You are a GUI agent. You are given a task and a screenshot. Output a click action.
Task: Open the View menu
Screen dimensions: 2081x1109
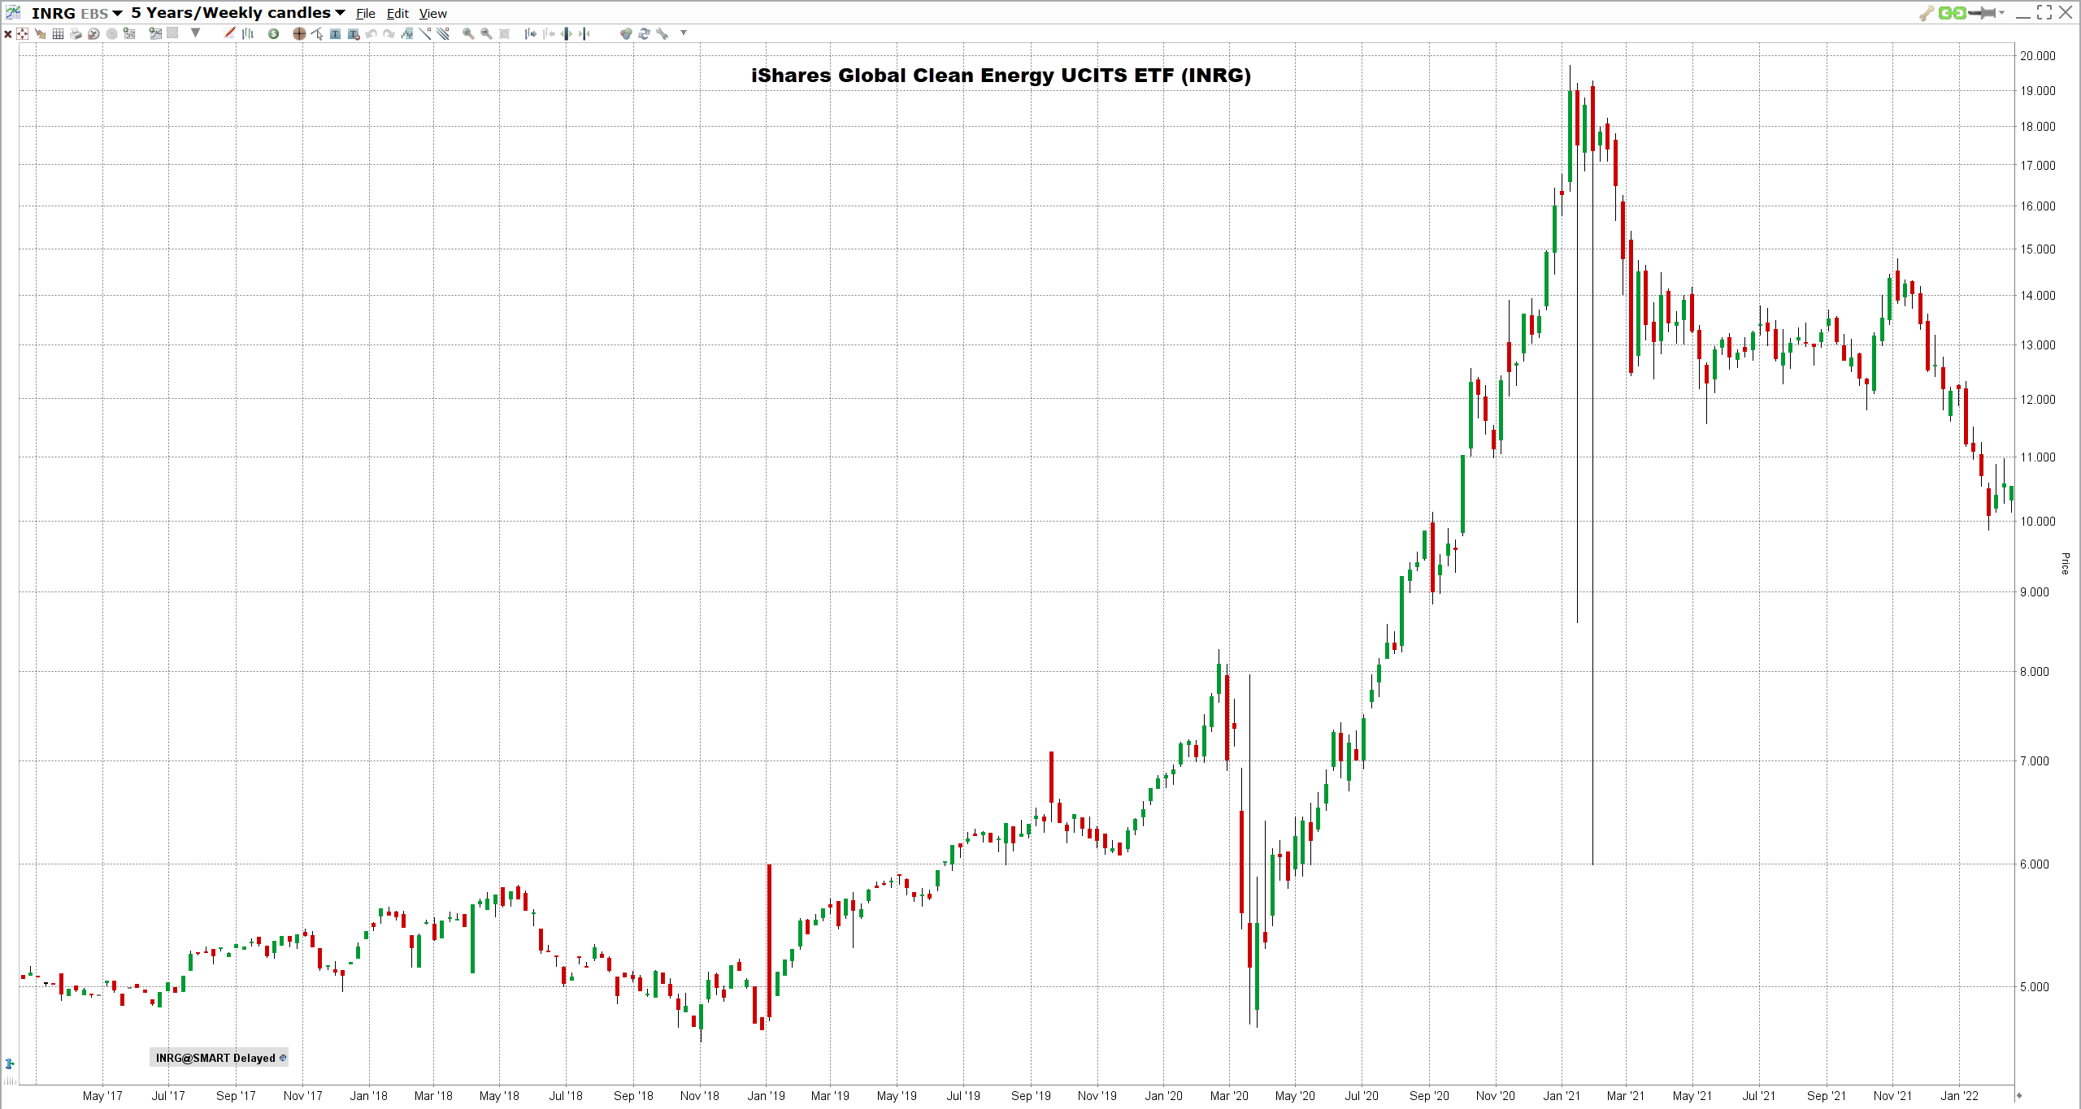point(432,14)
